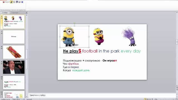Image resolution: width=178 pixels, height=100 pixels.
Task: Click the gray settings icon before help icon
Action: click(19, 2)
